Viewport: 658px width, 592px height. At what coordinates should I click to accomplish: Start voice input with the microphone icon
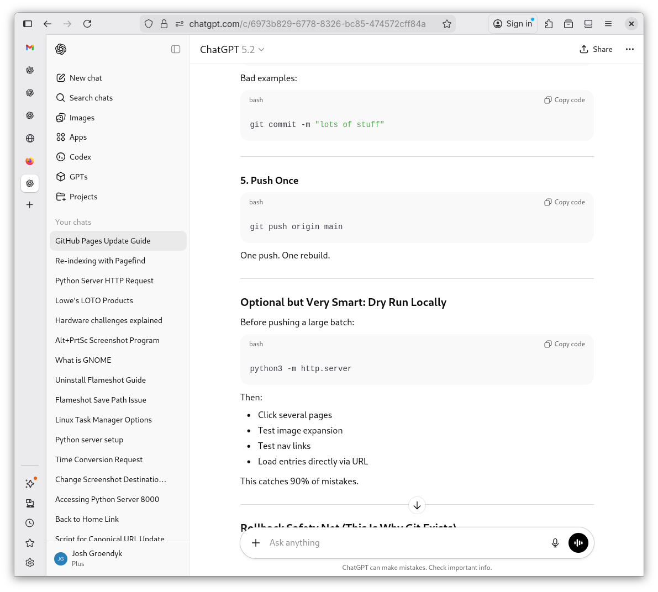(555, 543)
